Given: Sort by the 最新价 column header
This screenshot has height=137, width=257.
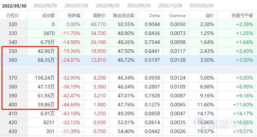Looking at the screenshot, I should coord(100,16).
